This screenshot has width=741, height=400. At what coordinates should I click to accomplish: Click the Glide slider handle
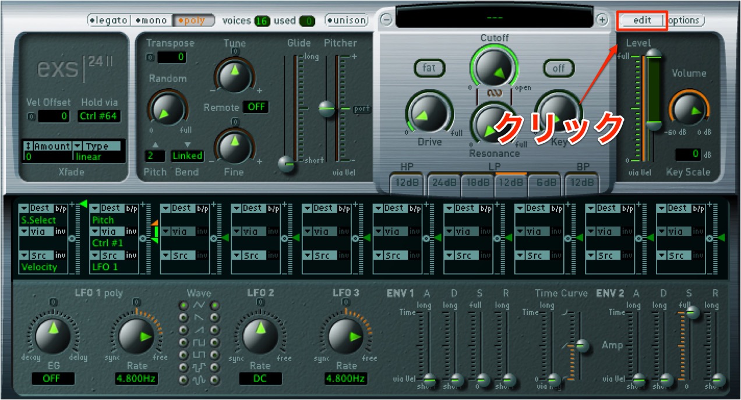point(286,164)
